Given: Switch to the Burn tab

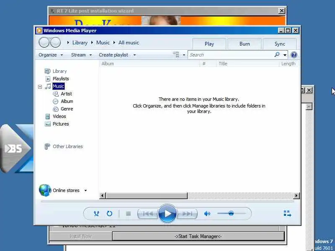Looking at the screenshot, I should [245, 44].
